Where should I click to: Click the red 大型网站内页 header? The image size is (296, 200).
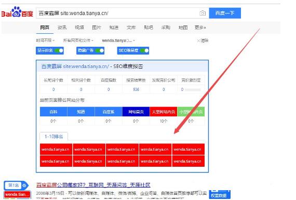[164, 112]
